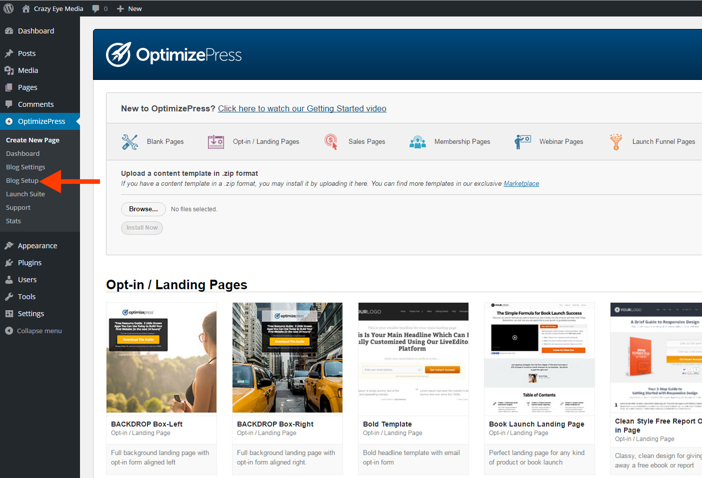Follow the Marketplace link
Viewport: 702px width, 478px height.
click(521, 184)
